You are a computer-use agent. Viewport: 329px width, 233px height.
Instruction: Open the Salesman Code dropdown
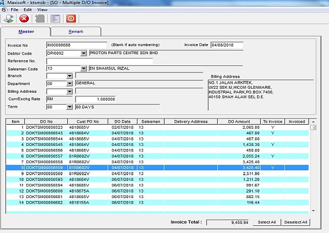pyautogui.click(x=84, y=68)
